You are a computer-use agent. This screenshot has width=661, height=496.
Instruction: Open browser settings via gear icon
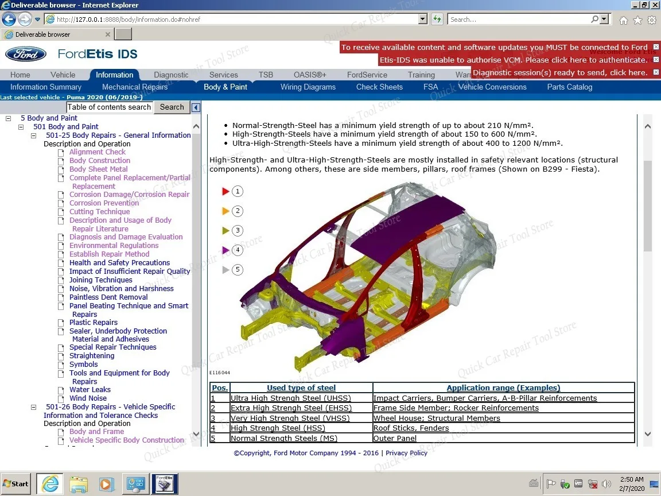click(x=651, y=20)
